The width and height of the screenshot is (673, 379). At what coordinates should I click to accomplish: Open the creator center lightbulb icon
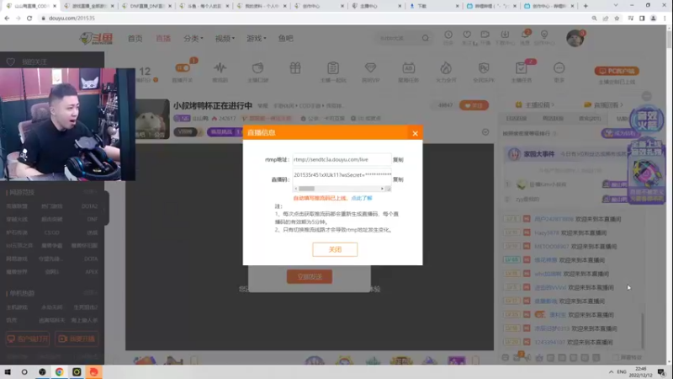544,35
